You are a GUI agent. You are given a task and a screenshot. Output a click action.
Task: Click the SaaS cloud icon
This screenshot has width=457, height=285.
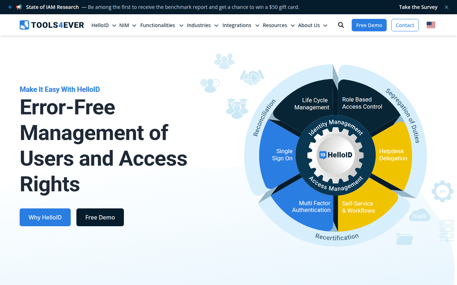[420, 215]
